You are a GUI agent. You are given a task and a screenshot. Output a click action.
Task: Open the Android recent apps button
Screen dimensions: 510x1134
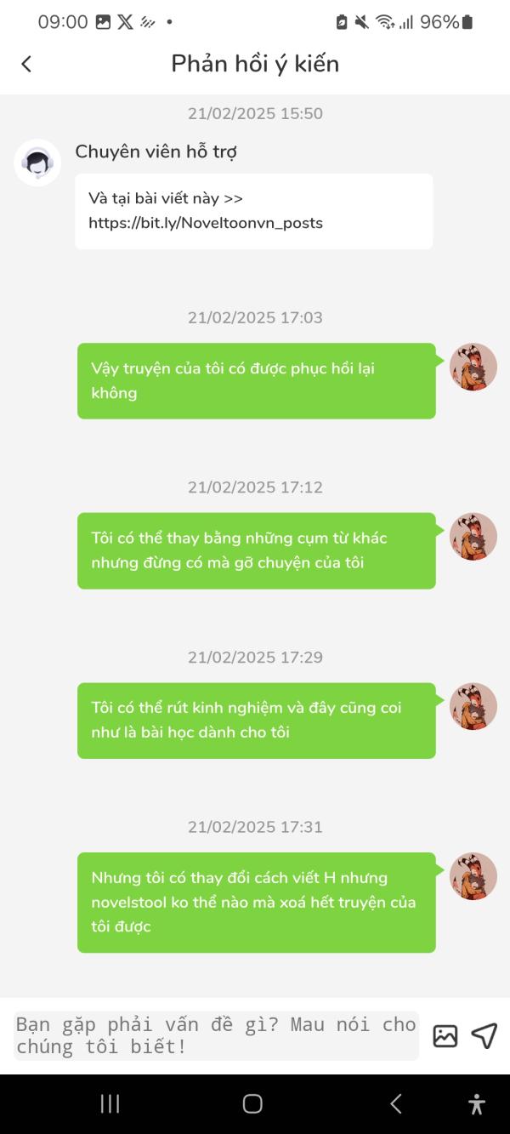110,1103
